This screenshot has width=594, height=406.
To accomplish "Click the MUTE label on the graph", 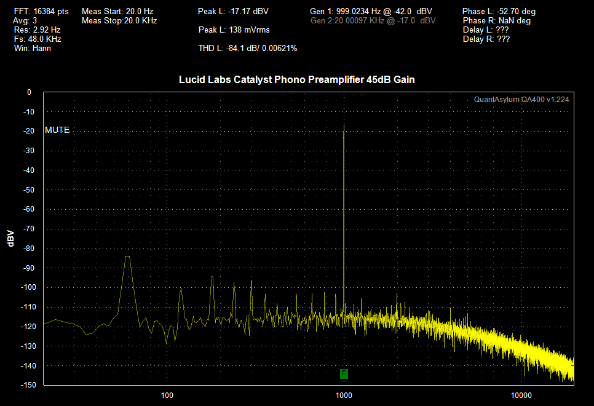I will pos(57,130).
